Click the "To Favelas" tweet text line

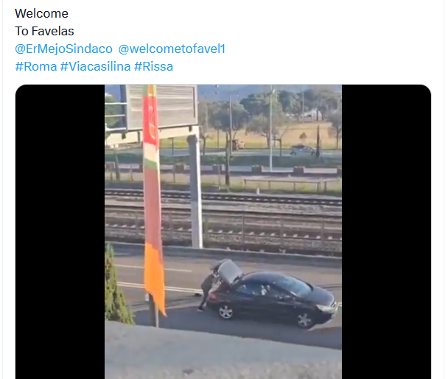pyautogui.click(x=44, y=31)
